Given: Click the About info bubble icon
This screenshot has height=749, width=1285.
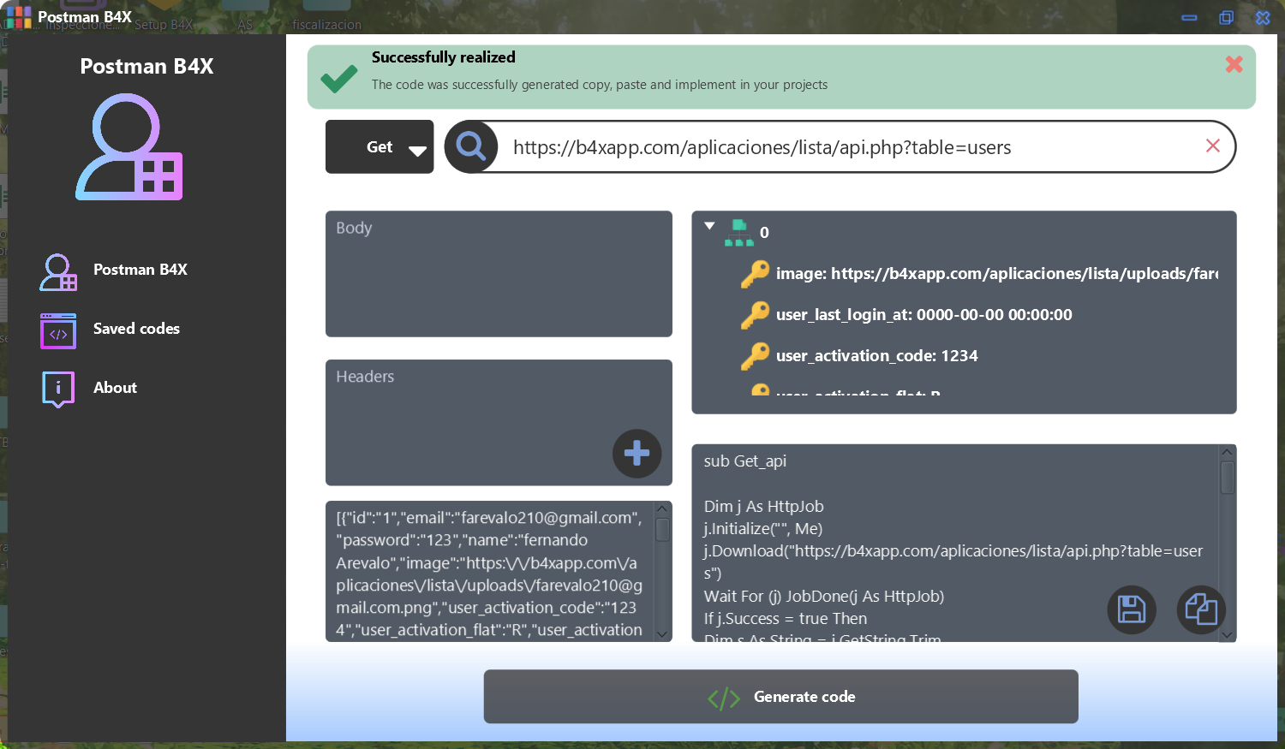Looking at the screenshot, I should 58,389.
